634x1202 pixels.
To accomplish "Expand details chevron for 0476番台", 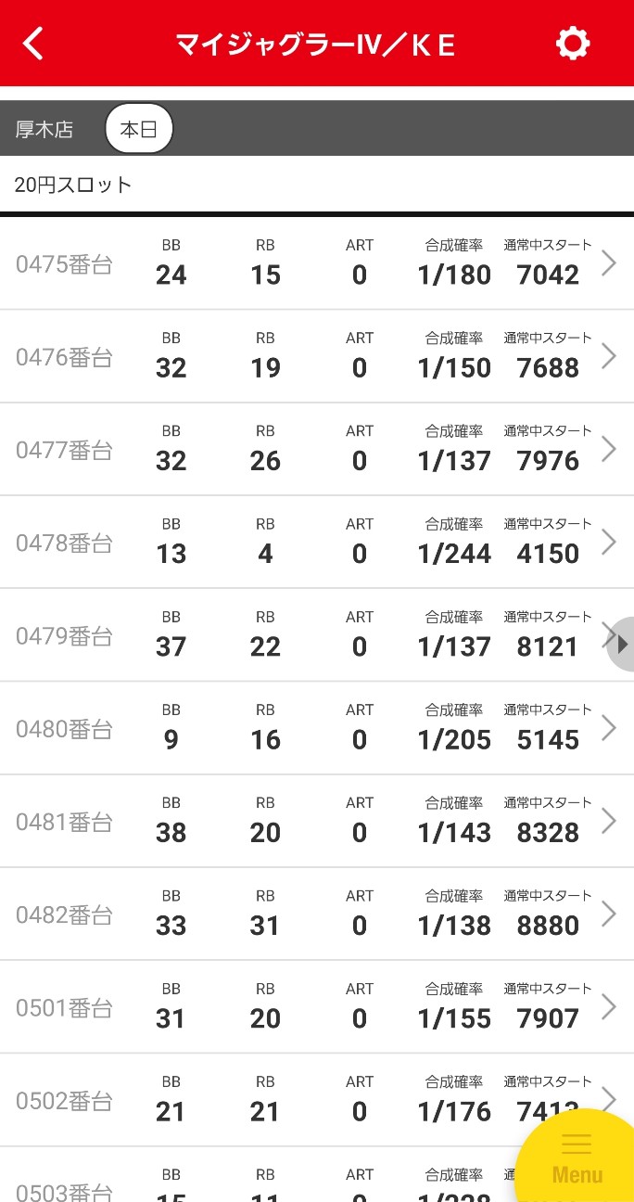I will 609,356.
